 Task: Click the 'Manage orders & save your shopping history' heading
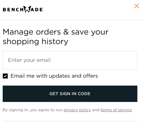click(x=56, y=37)
